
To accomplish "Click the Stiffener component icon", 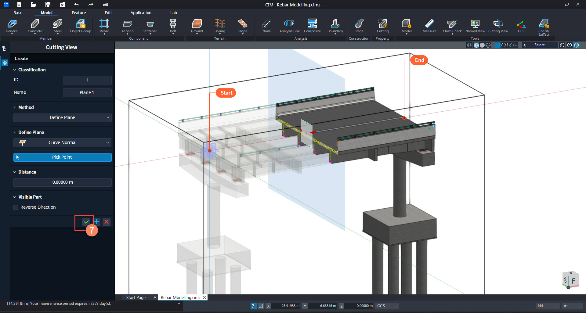I will [x=150, y=26].
